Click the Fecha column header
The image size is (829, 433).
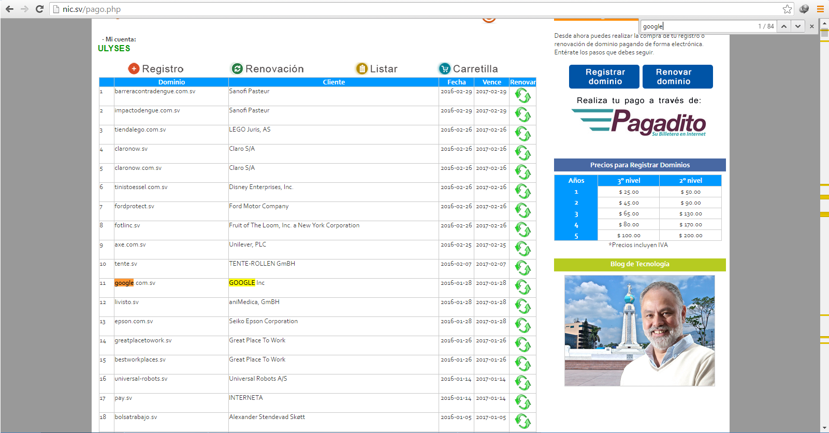click(x=457, y=82)
